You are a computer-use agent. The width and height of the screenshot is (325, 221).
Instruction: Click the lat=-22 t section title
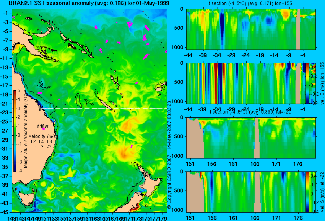[x=250, y=112]
